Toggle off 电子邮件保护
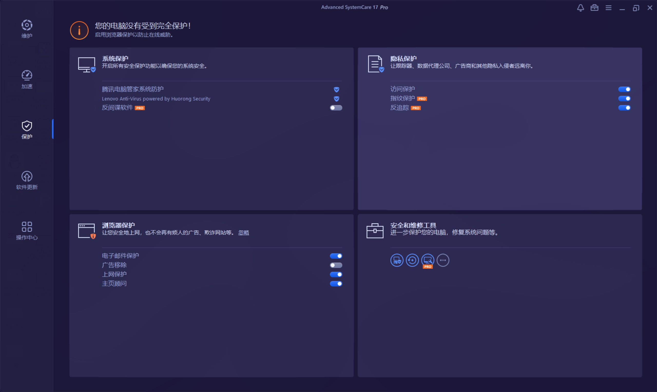The height and width of the screenshot is (392, 657). pyautogui.click(x=336, y=256)
